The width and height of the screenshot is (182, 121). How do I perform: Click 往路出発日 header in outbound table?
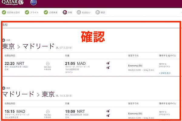[x=10, y=55]
